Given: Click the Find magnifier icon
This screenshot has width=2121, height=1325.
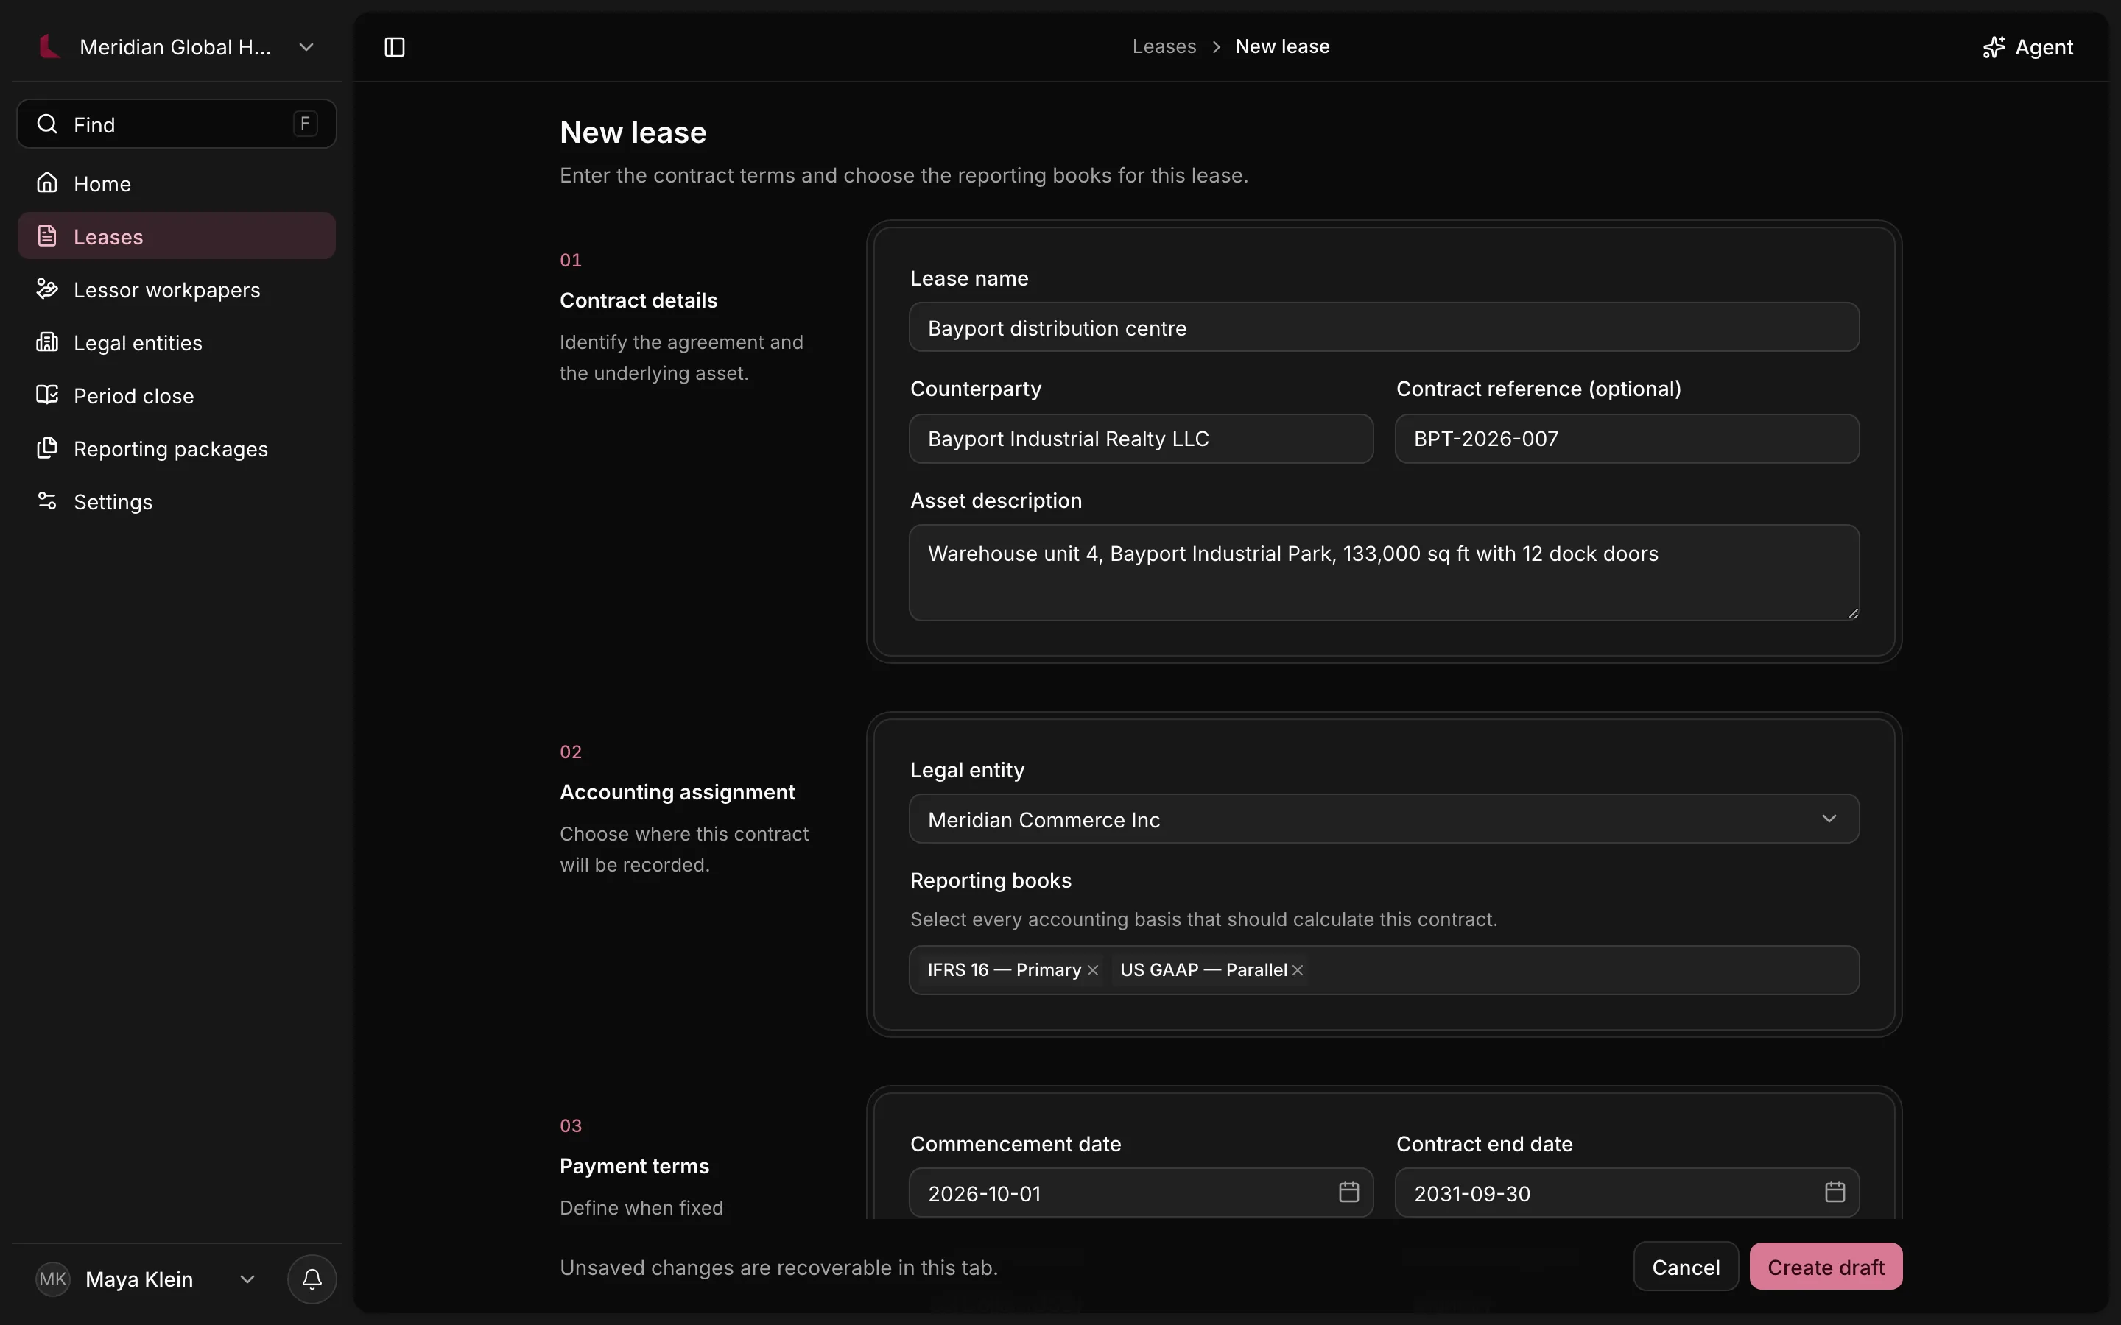Looking at the screenshot, I should (x=47, y=124).
